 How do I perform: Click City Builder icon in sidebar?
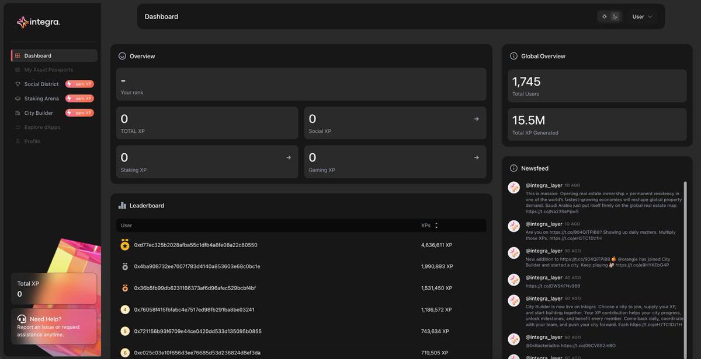[18, 113]
